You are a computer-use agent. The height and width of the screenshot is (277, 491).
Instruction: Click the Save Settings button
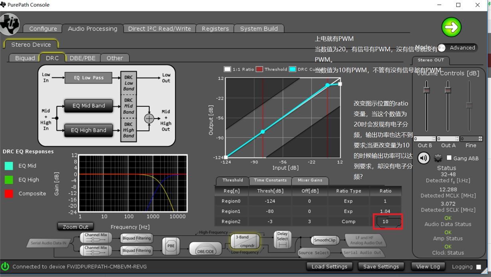coord(381,267)
